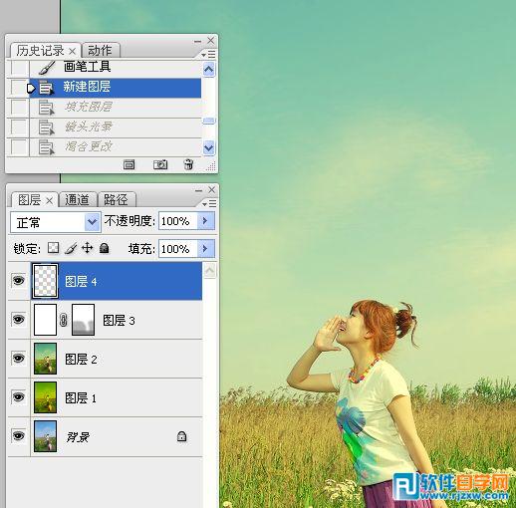Hide 图层 1 using its eye icon
The height and width of the screenshot is (508, 516).
18,397
